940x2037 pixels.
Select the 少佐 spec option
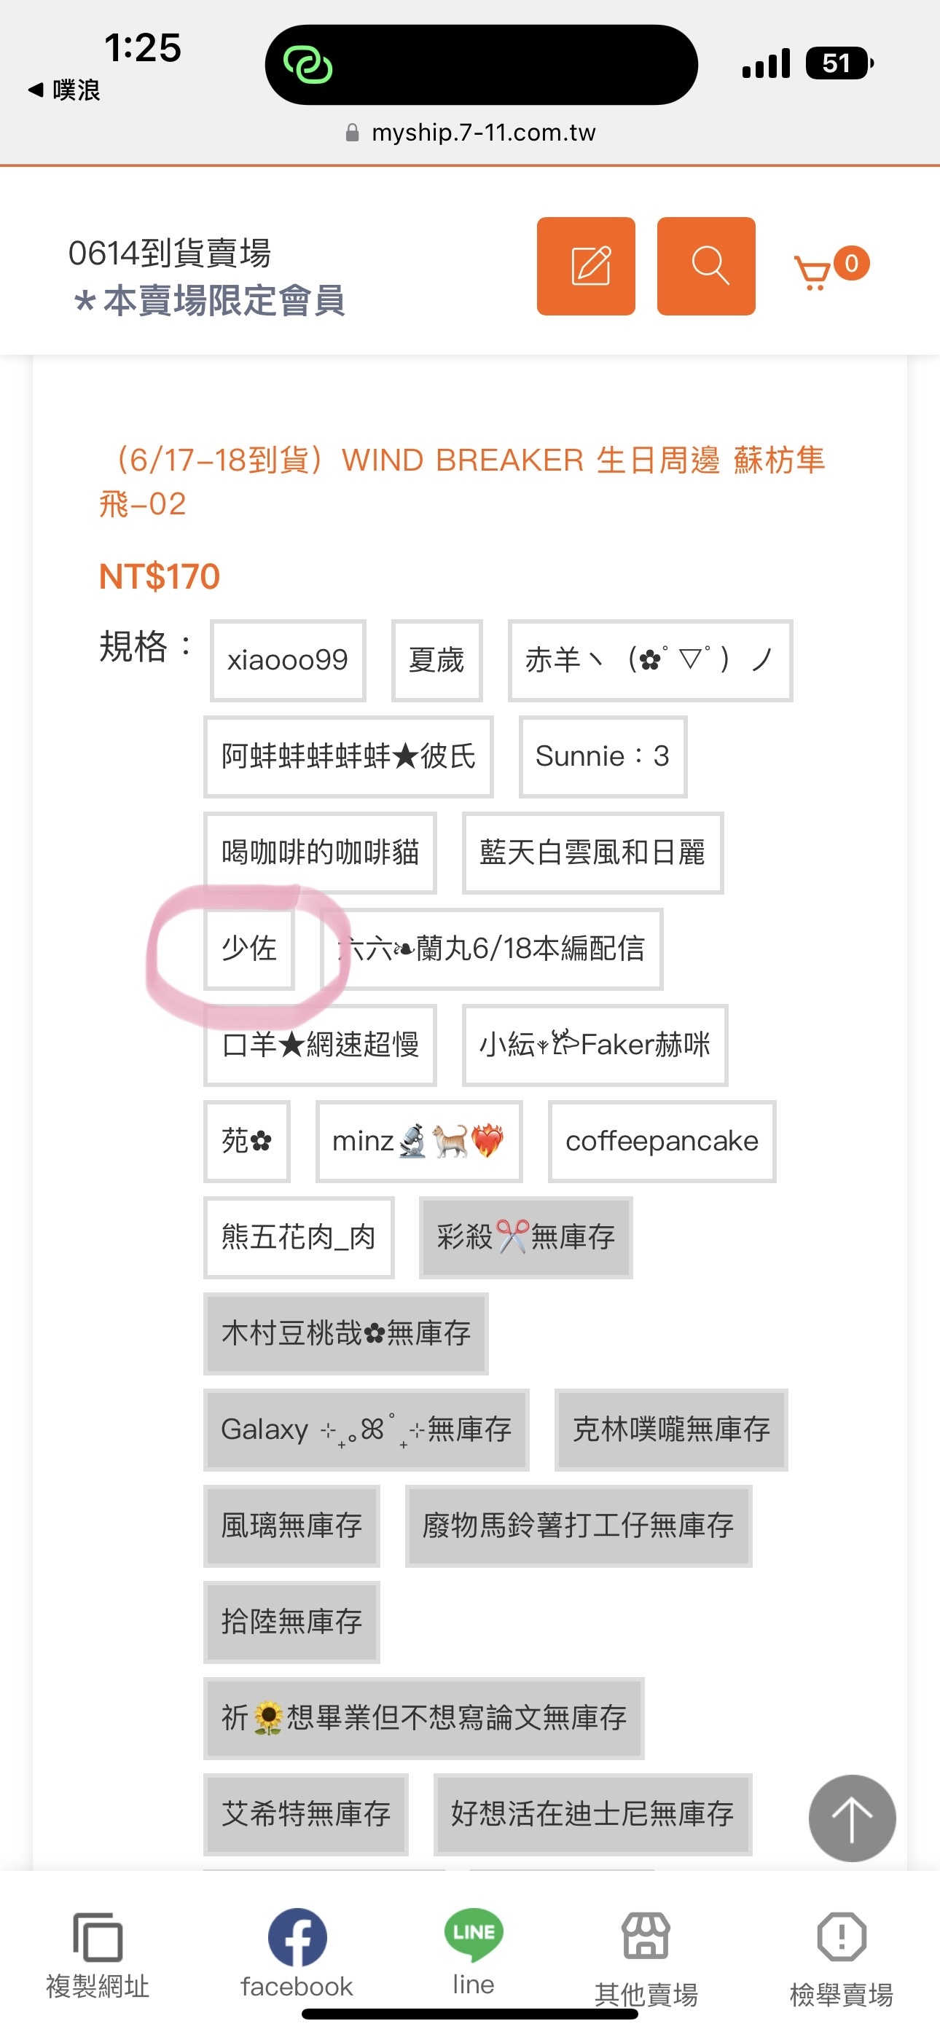[249, 948]
